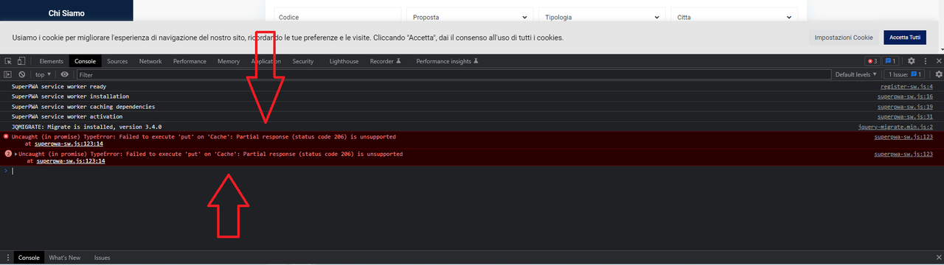Open the superpwa-sw.js:31 source link
Image resolution: width=944 pixels, height=265 pixels.
click(x=905, y=116)
